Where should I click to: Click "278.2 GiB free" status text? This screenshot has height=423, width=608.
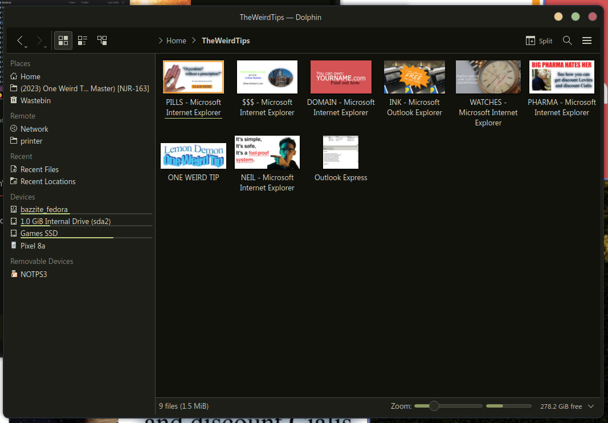click(561, 406)
